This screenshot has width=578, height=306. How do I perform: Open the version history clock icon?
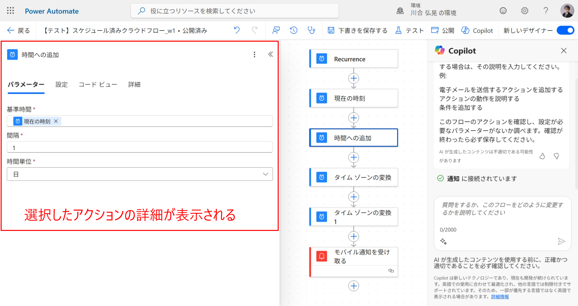(293, 31)
